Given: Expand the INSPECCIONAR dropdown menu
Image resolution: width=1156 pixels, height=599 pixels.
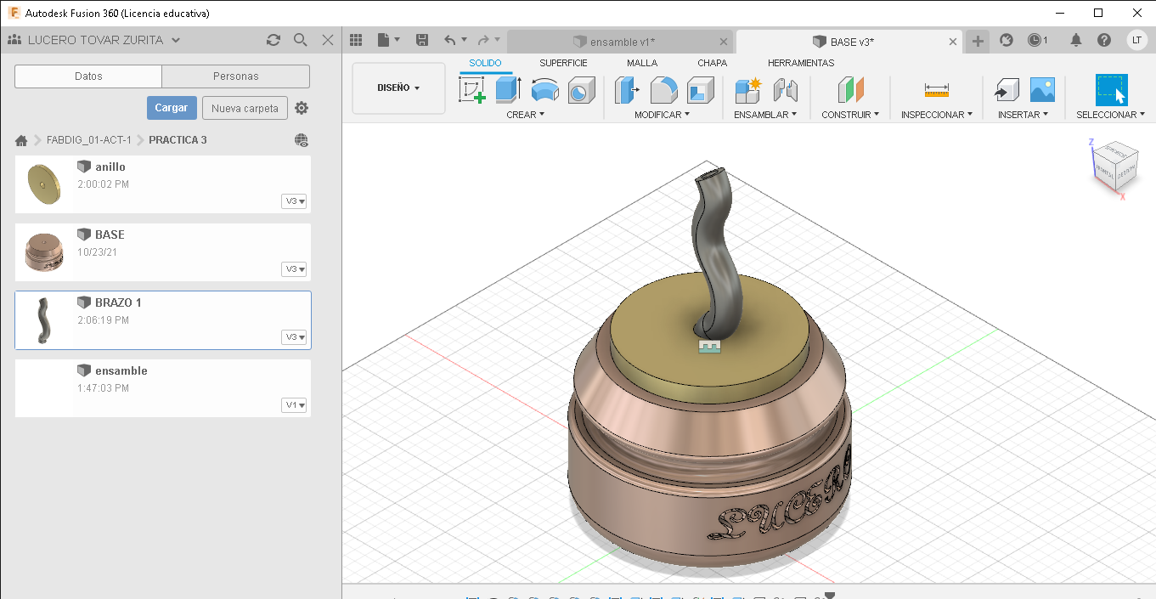Looking at the screenshot, I should tap(937, 114).
